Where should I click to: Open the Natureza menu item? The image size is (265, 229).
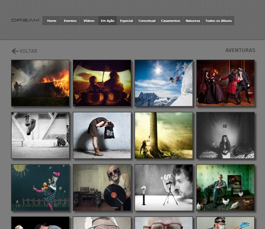(193, 21)
